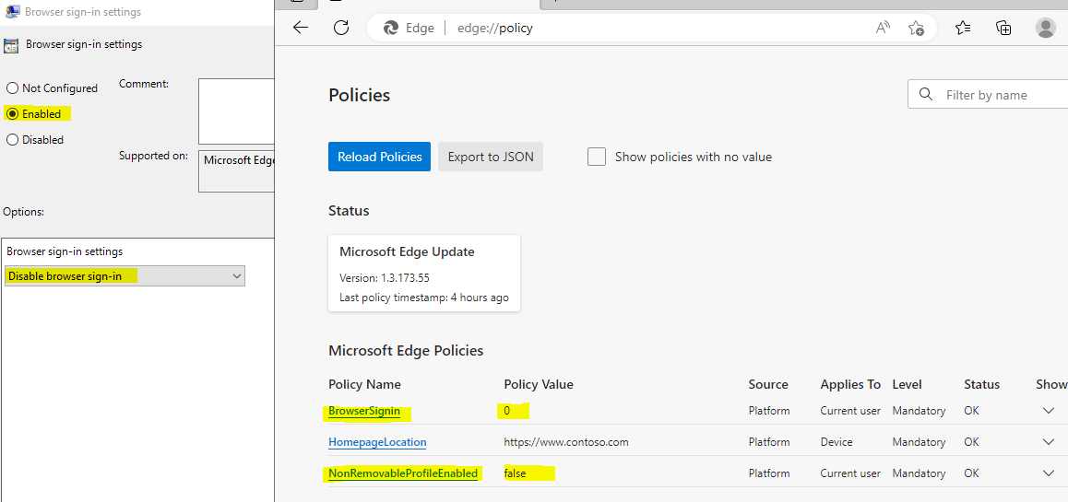Image resolution: width=1068 pixels, height=502 pixels.
Task: Open NonRemovableProfileEnabled policy link
Action: coord(403,473)
